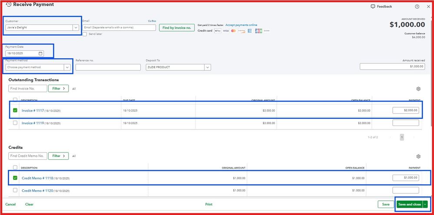Viewport: 434px width, 215px height.
Task: Expand the Customer dropdown arrow
Action: [x=76, y=28]
